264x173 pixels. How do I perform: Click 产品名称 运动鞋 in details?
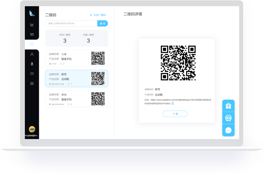point(154,95)
